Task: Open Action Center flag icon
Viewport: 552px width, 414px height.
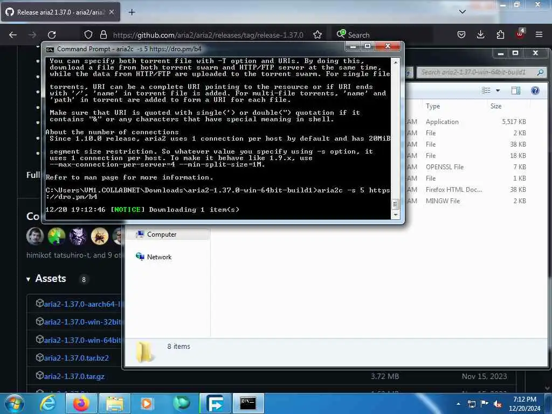Action: coord(485,404)
